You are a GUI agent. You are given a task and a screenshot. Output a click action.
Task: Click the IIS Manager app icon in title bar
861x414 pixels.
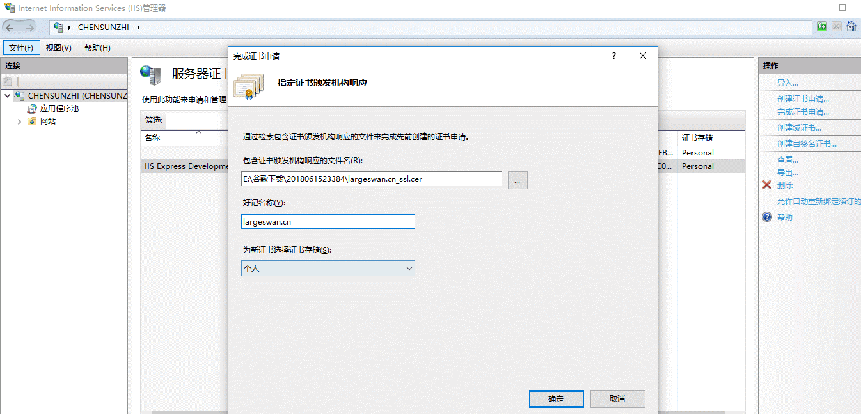(10, 8)
